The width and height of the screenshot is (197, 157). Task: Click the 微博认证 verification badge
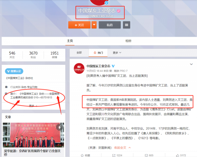(x=14, y=71)
